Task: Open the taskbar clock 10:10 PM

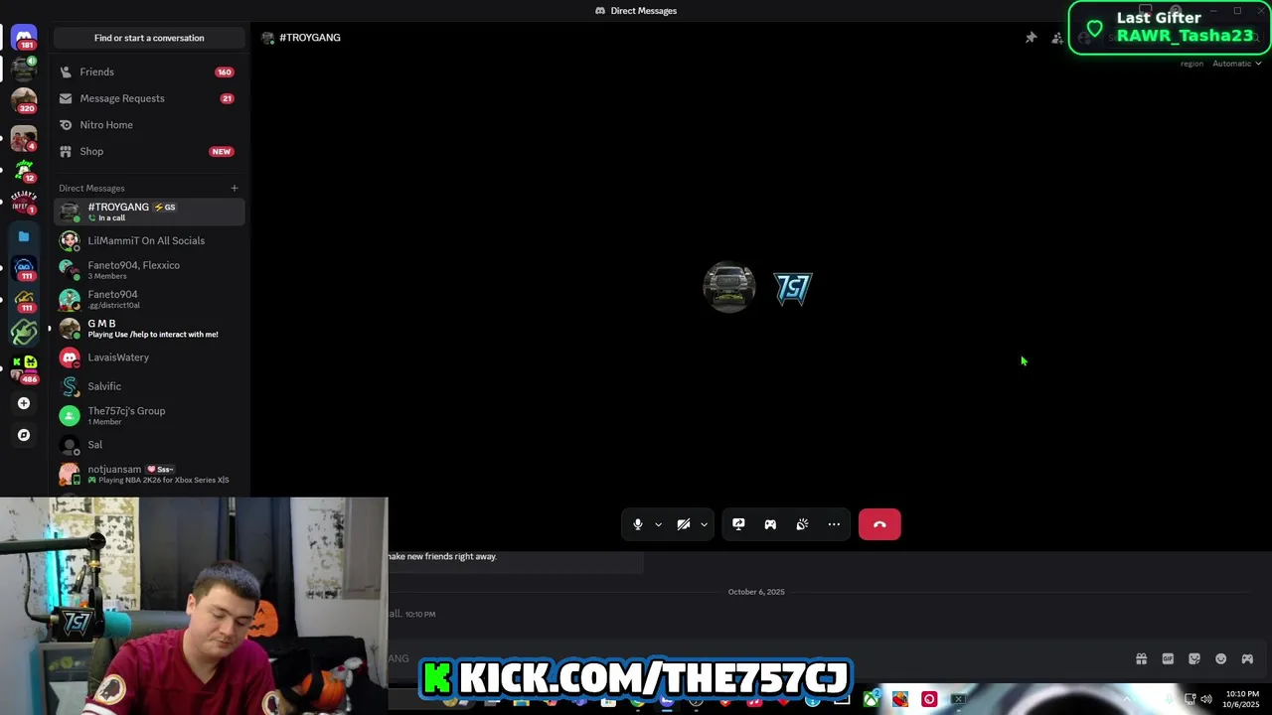Action: (x=1242, y=699)
